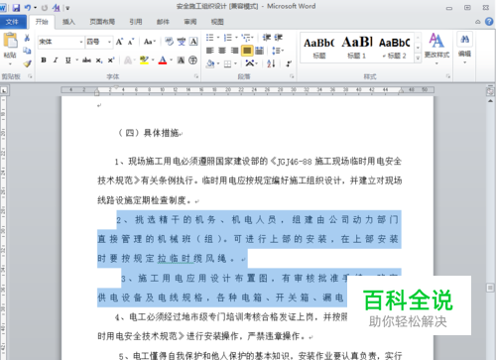This screenshot has width=496, height=360.
Task: Expand the borders dropdown arrow
Action: click(x=235, y=63)
